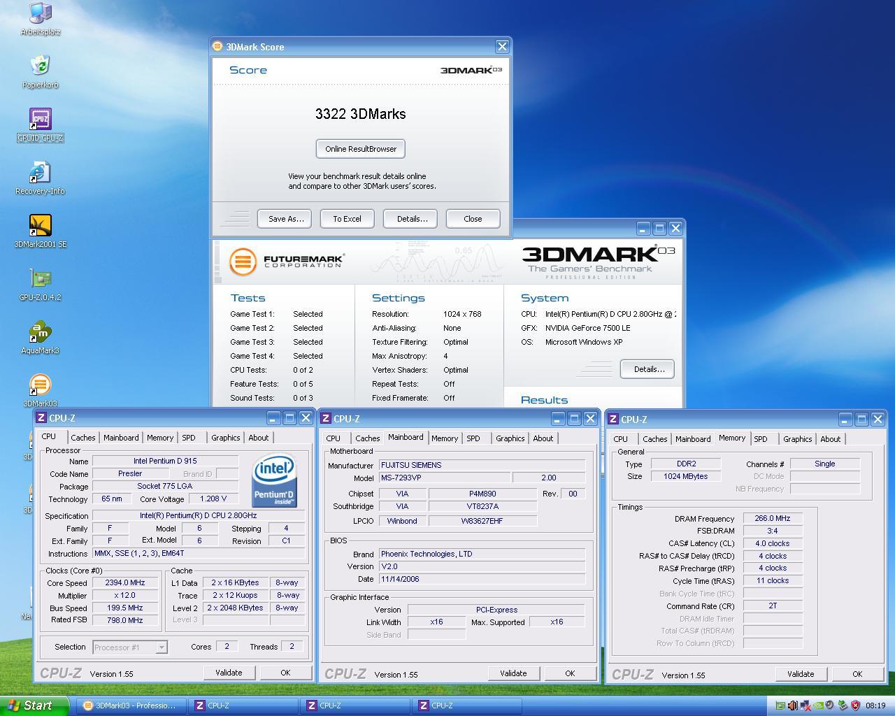This screenshot has width=895, height=716.
Task: Click the To Excel button
Action: click(347, 219)
